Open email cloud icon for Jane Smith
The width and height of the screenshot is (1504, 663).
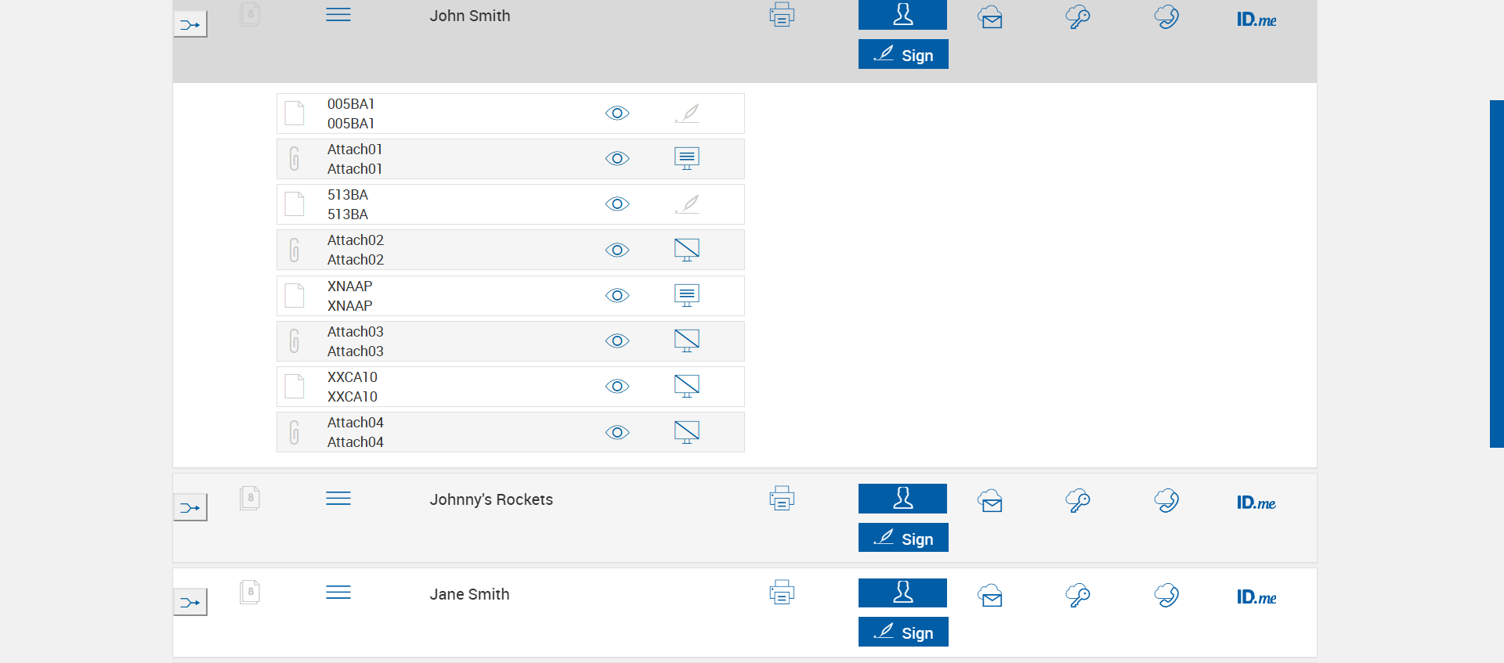tap(990, 596)
